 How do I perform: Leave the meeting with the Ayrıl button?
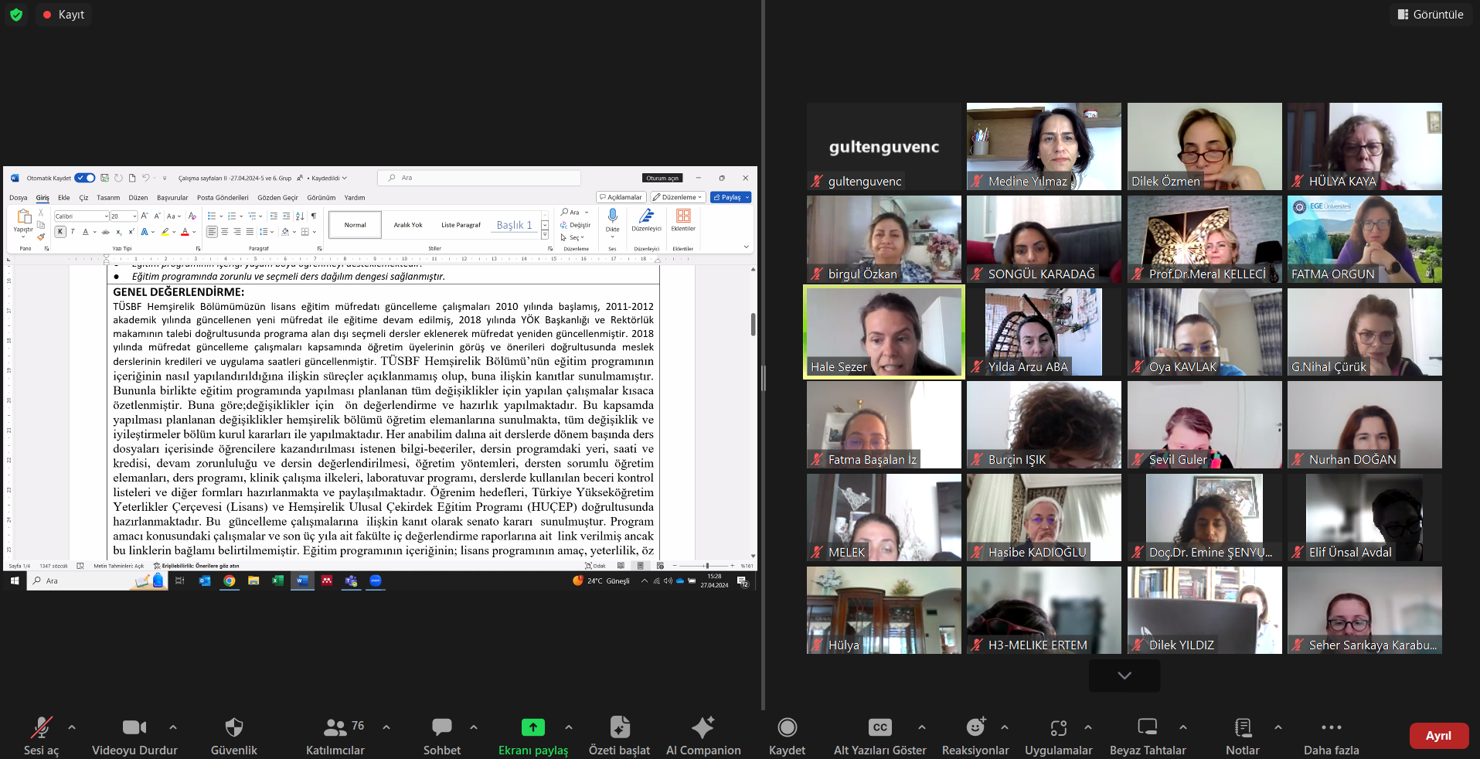coord(1437,736)
